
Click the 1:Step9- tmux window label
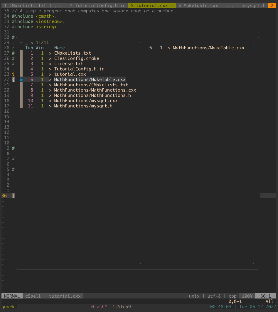point(122,306)
